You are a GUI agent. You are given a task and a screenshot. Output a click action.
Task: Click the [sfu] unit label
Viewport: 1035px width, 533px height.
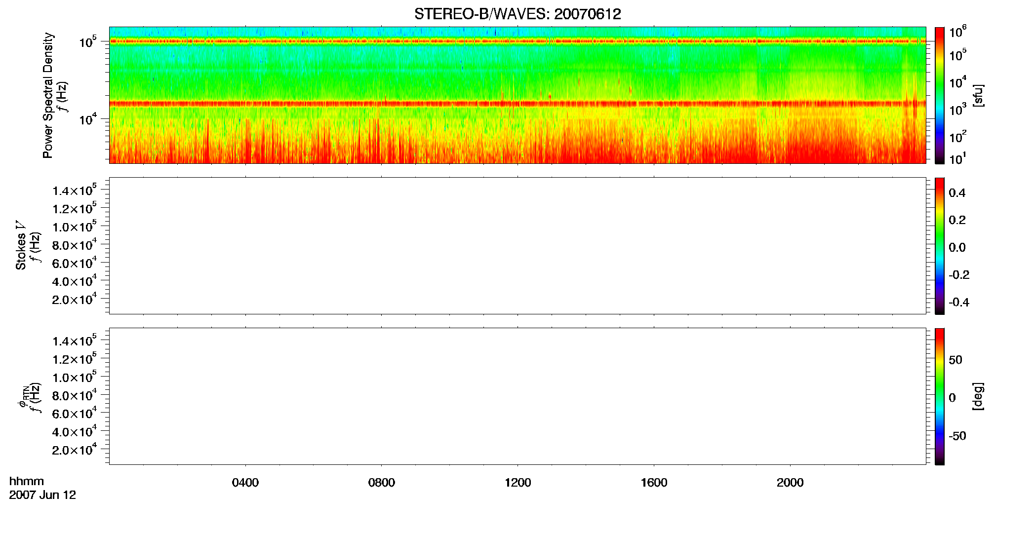pos(978,95)
